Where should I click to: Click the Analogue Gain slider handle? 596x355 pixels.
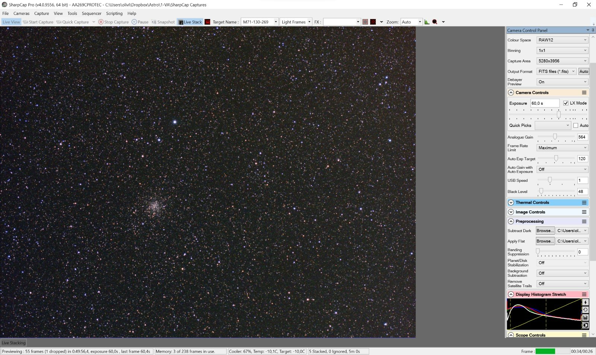[555, 137]
